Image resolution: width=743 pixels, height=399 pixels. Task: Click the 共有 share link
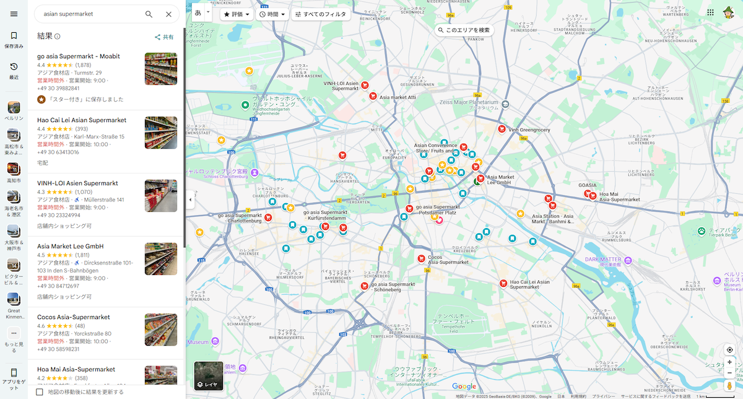click(x=168, y=37)
